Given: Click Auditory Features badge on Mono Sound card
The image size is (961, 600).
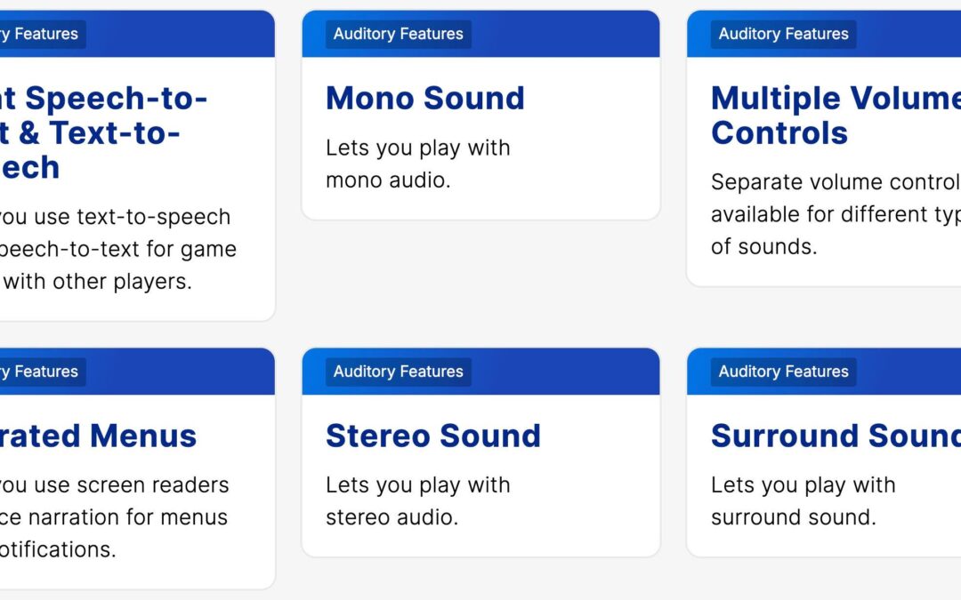Looking at the screenshot, I should pyautogui.click(x=399, y=34).
